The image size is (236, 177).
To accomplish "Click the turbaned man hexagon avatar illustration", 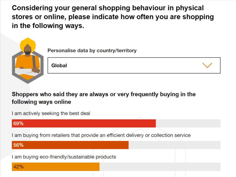I will 28,61.
